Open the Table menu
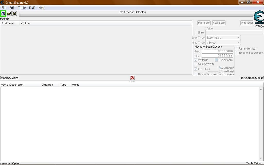The image size is (264, 165). click(x=22, y=8)
